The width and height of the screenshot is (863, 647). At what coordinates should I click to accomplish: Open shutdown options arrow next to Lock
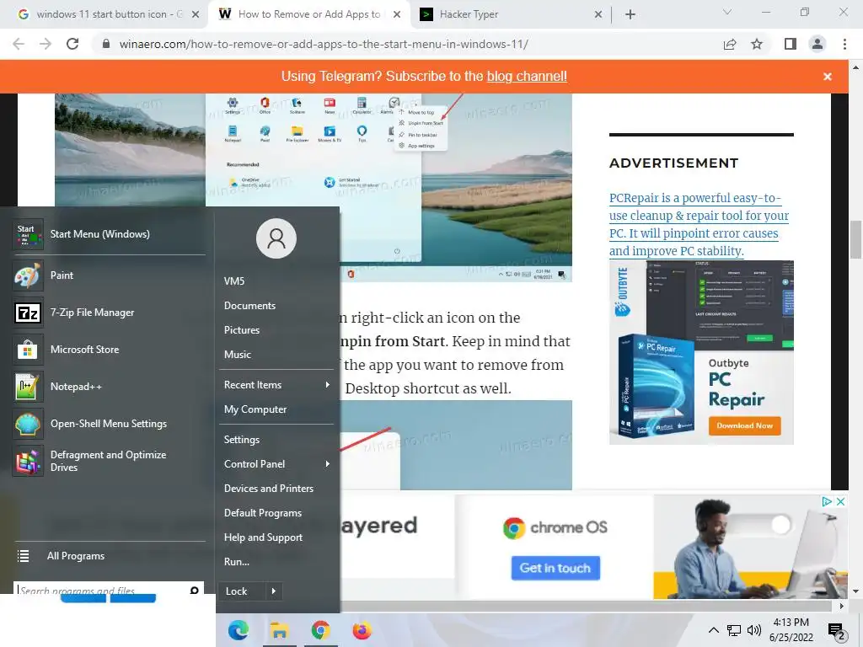click(274, 591)
